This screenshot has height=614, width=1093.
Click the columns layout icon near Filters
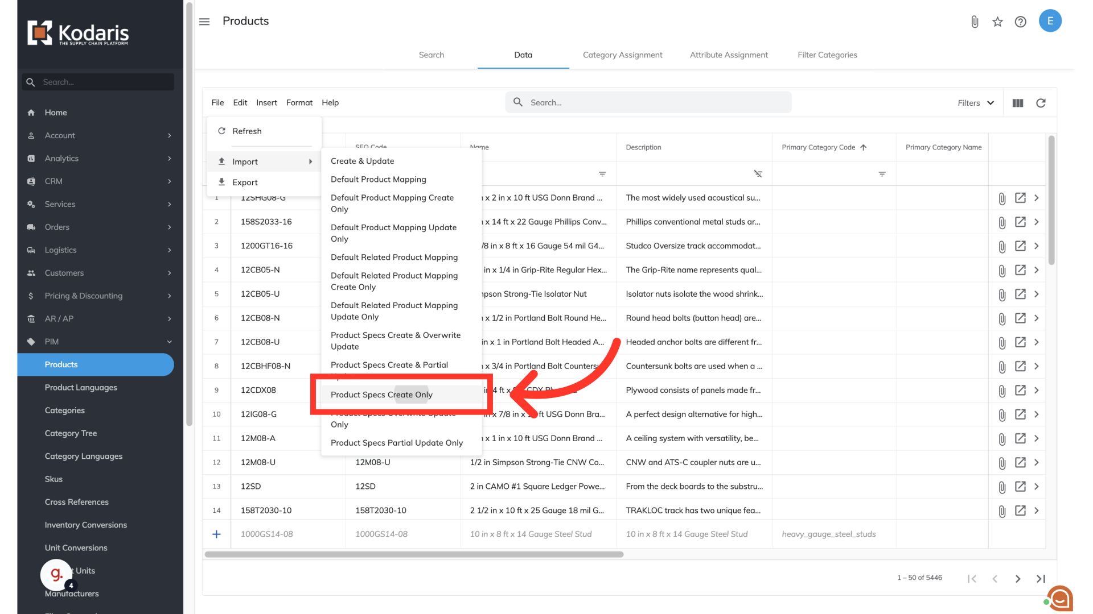tap(1018, 103)
